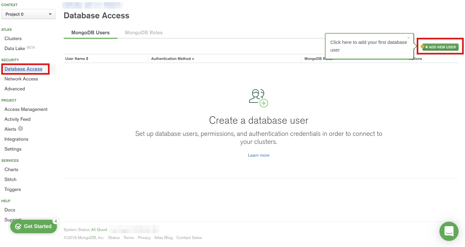Switch to the MongoDB Roles tab
Image resolution: width=465 pixels, height=247 pixels.
tap(144, 32)
